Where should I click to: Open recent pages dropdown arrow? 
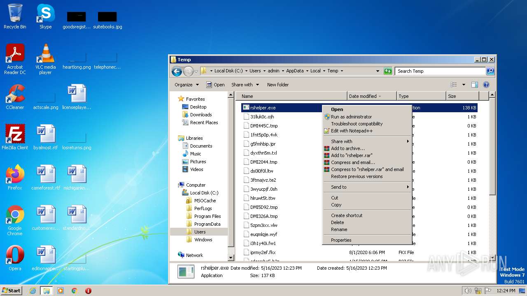196,71
